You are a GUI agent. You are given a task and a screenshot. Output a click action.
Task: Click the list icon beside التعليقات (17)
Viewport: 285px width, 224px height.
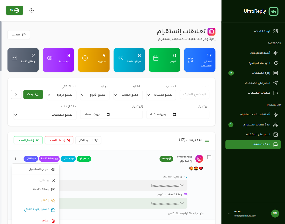coord(207,140)
